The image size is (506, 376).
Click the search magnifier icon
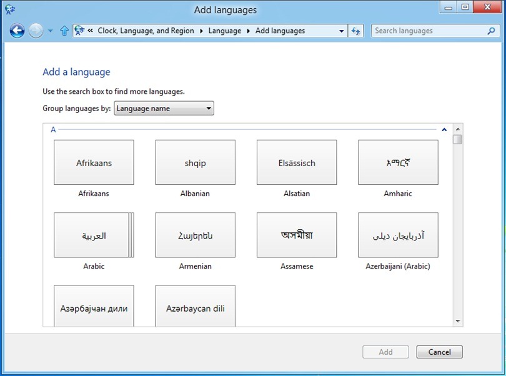click(x=491, y=31)
